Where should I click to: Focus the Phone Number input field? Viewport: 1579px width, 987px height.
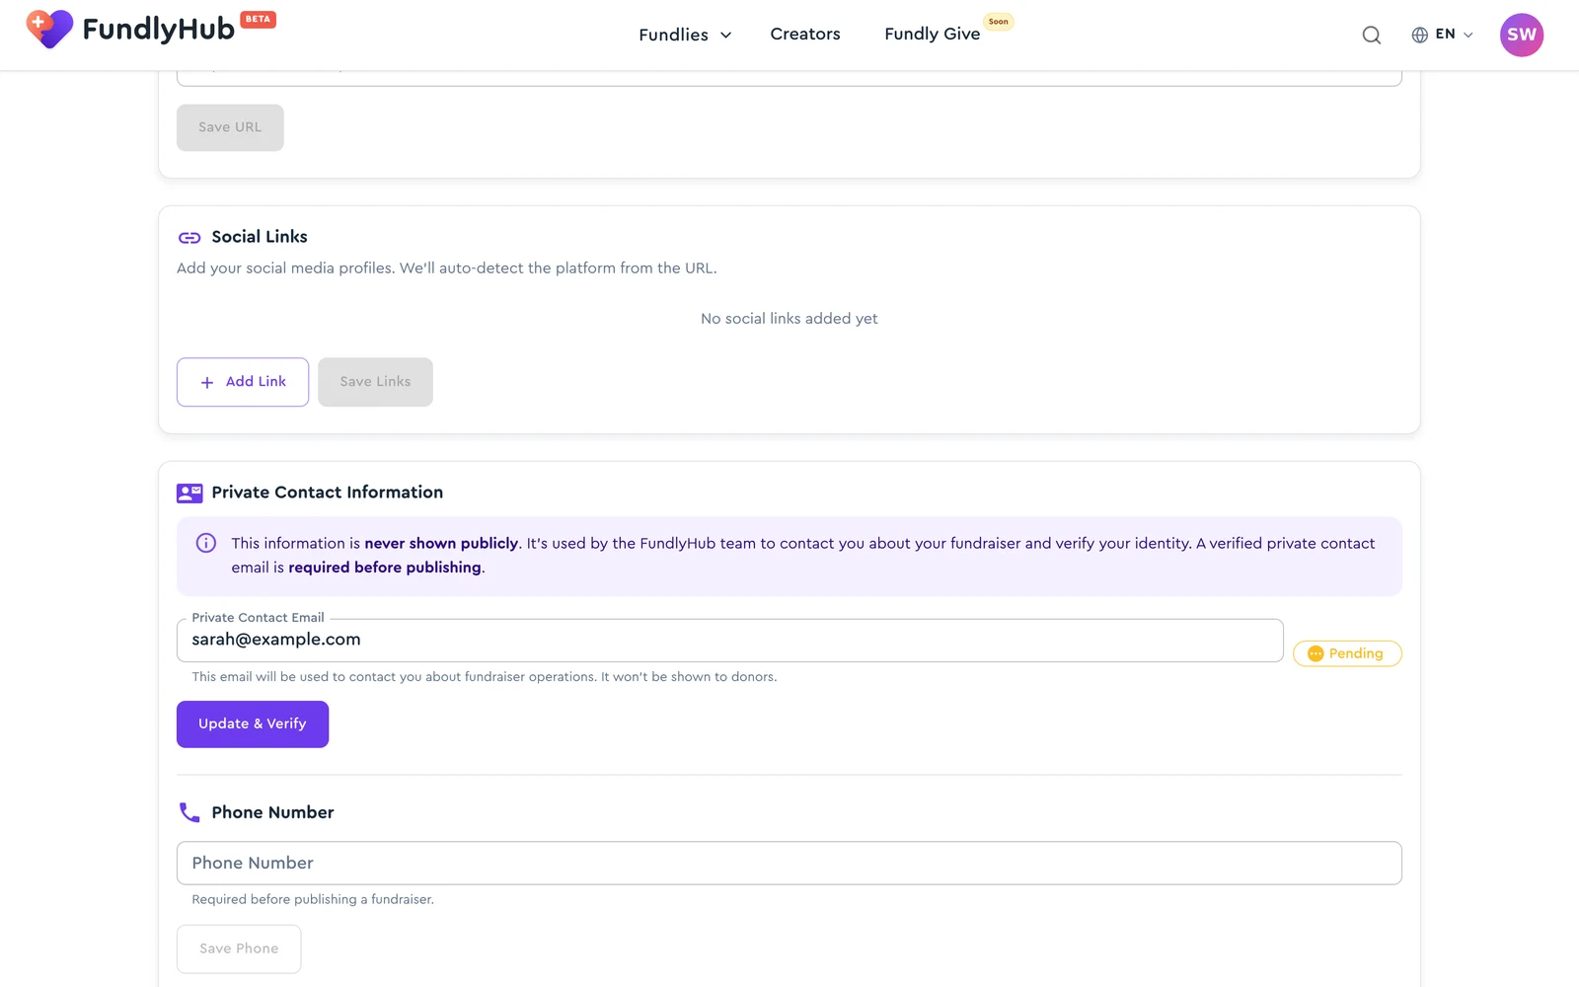point(789,863)
